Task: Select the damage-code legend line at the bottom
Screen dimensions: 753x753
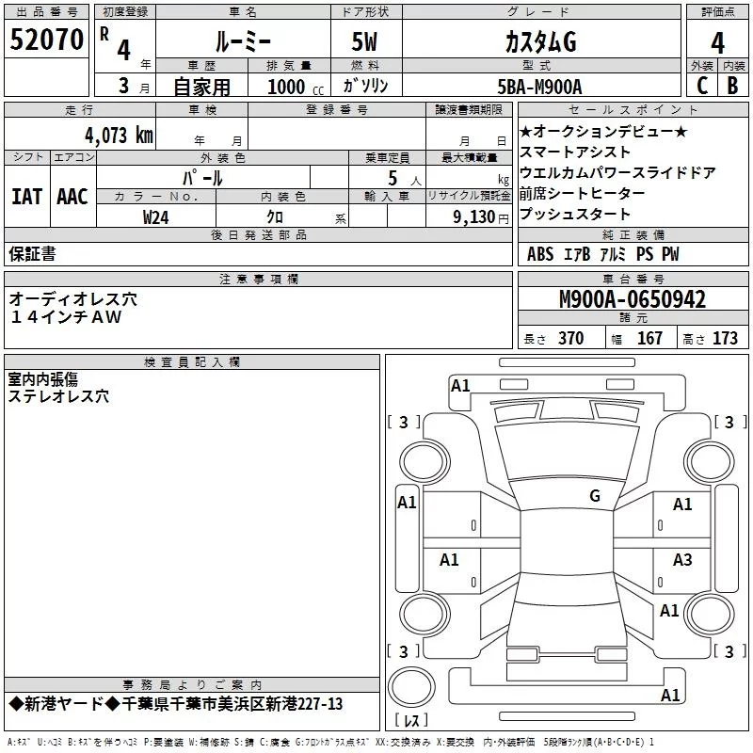Action: tap(331, 742)
